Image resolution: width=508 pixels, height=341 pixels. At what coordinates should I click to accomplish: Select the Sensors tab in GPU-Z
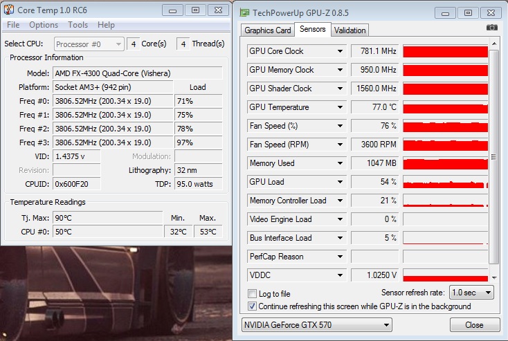312,29
